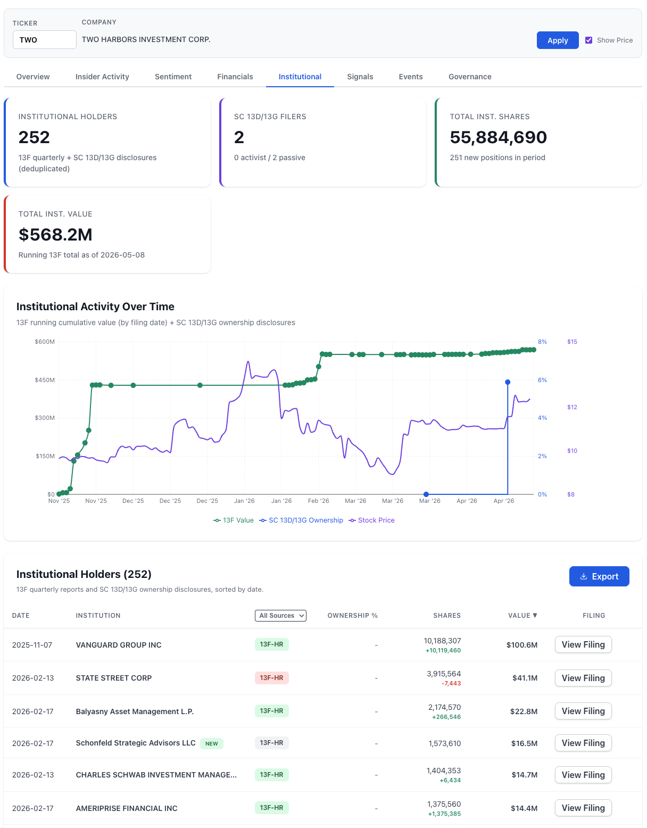This screenshot has width=647, height=828.
Task: Open the All Sources dropdown filter
Action: [280, 616]
